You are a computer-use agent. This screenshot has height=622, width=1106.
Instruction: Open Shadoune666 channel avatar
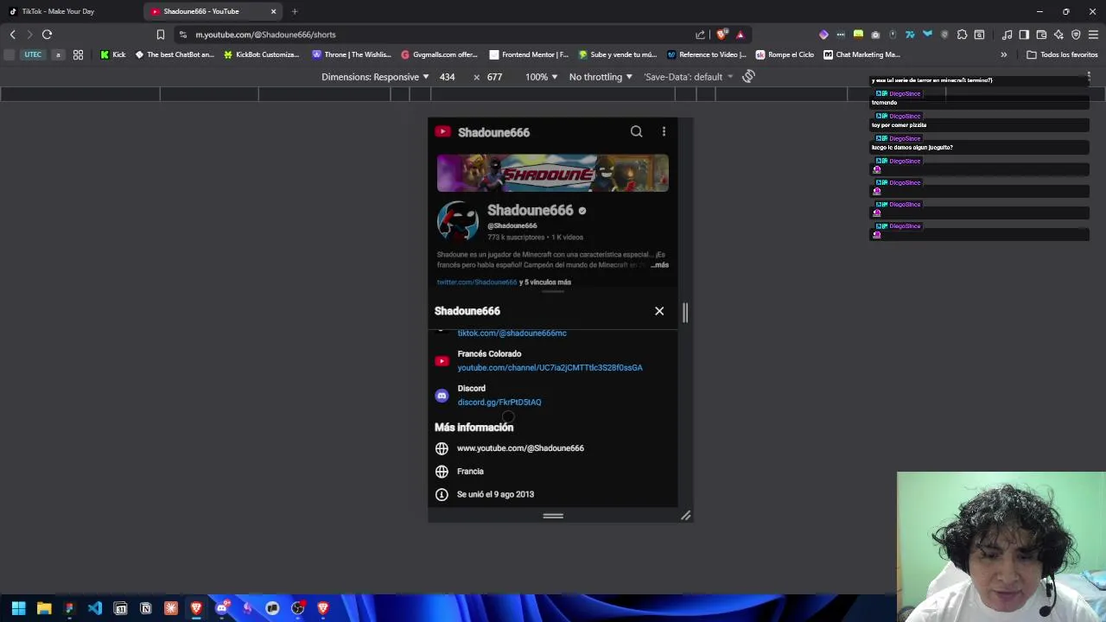[x=457, y=222]
